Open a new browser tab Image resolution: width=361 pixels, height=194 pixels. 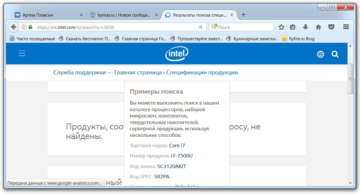tap(244, 15)
